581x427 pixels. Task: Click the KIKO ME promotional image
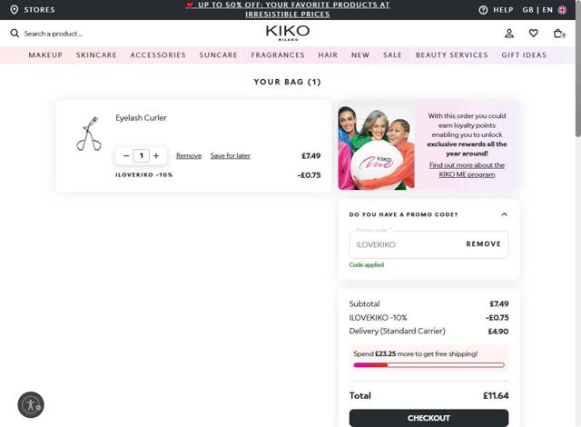click(376, 145)
